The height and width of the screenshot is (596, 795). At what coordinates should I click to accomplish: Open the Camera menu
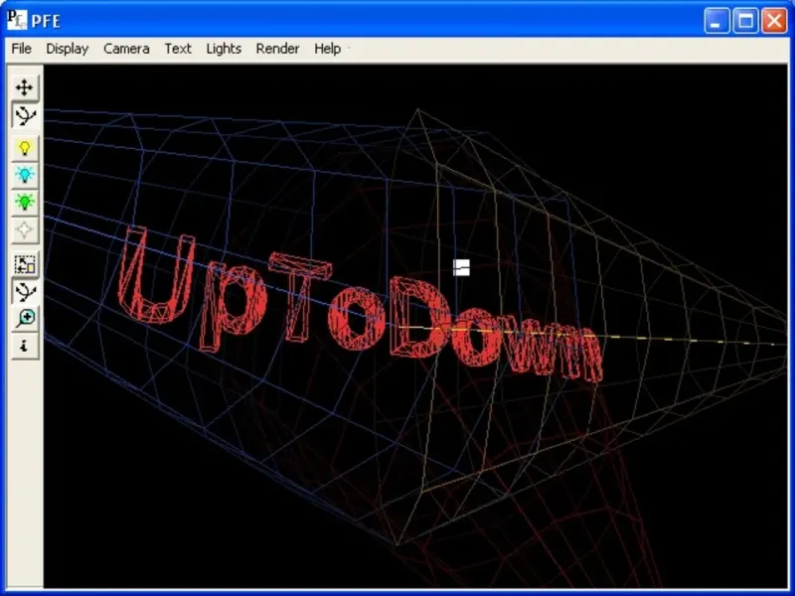(x=126, y=49)
